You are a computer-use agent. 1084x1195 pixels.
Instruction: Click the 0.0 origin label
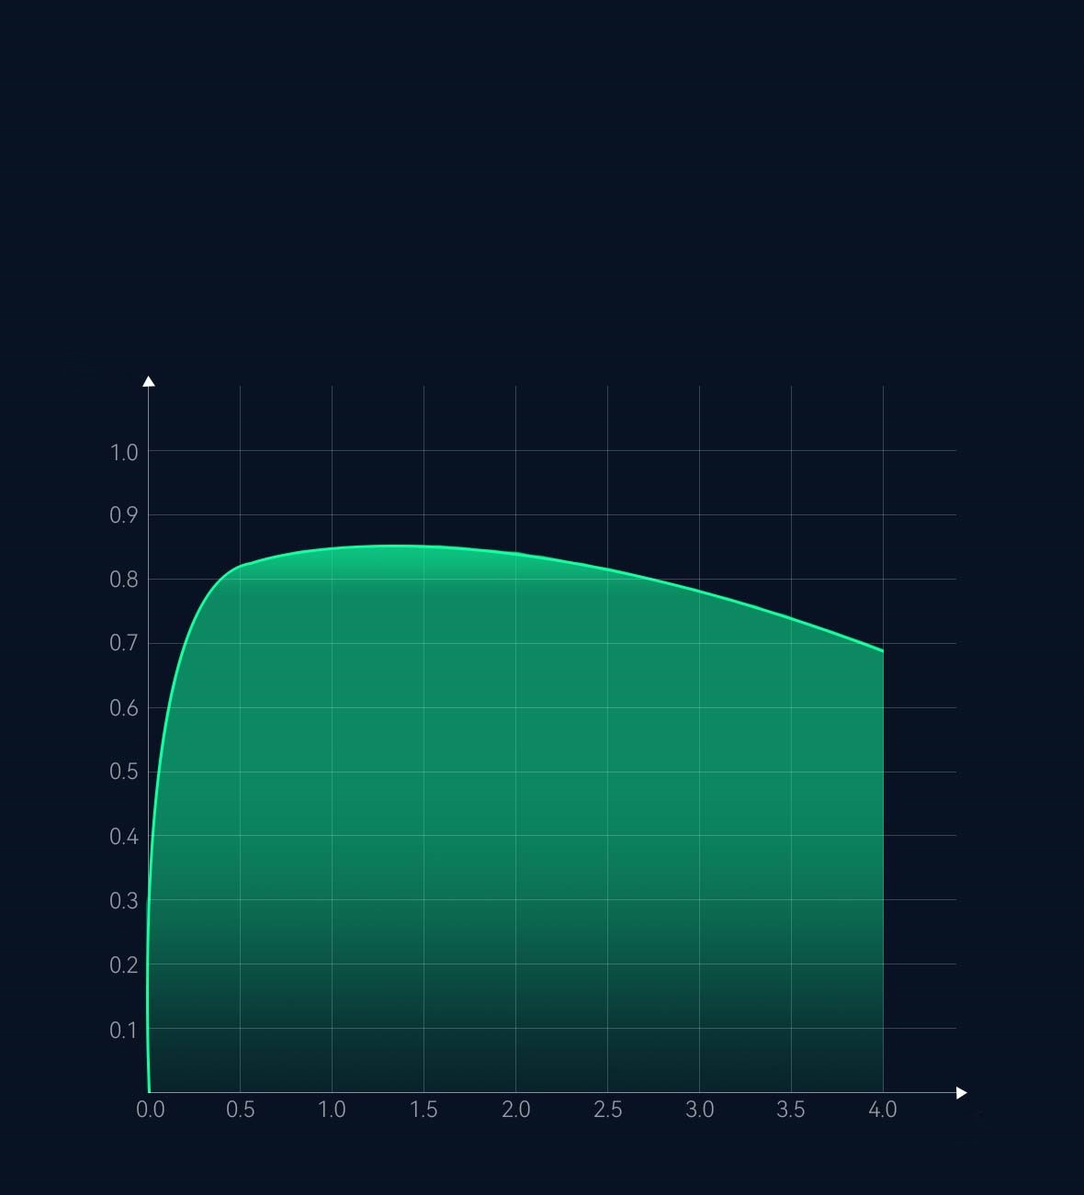click(150, 1110)
